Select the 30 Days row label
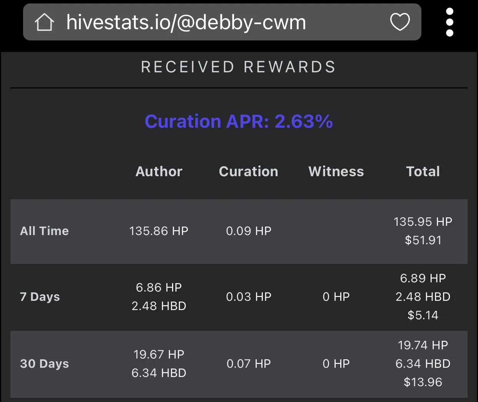The width and height of the screenshot is (478, 402). tap(44, 364)
